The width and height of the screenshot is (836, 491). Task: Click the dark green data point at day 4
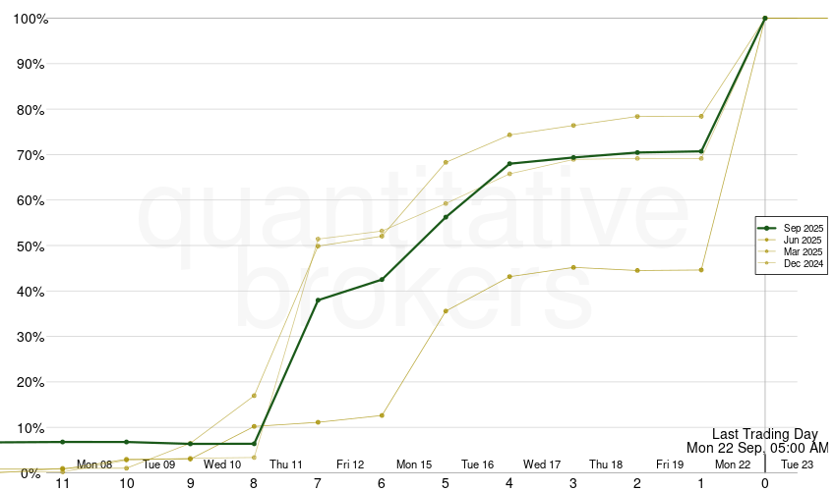point(509,164)
